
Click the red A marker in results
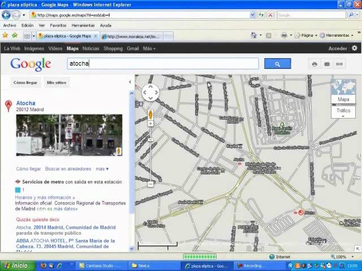coord(8,106)
